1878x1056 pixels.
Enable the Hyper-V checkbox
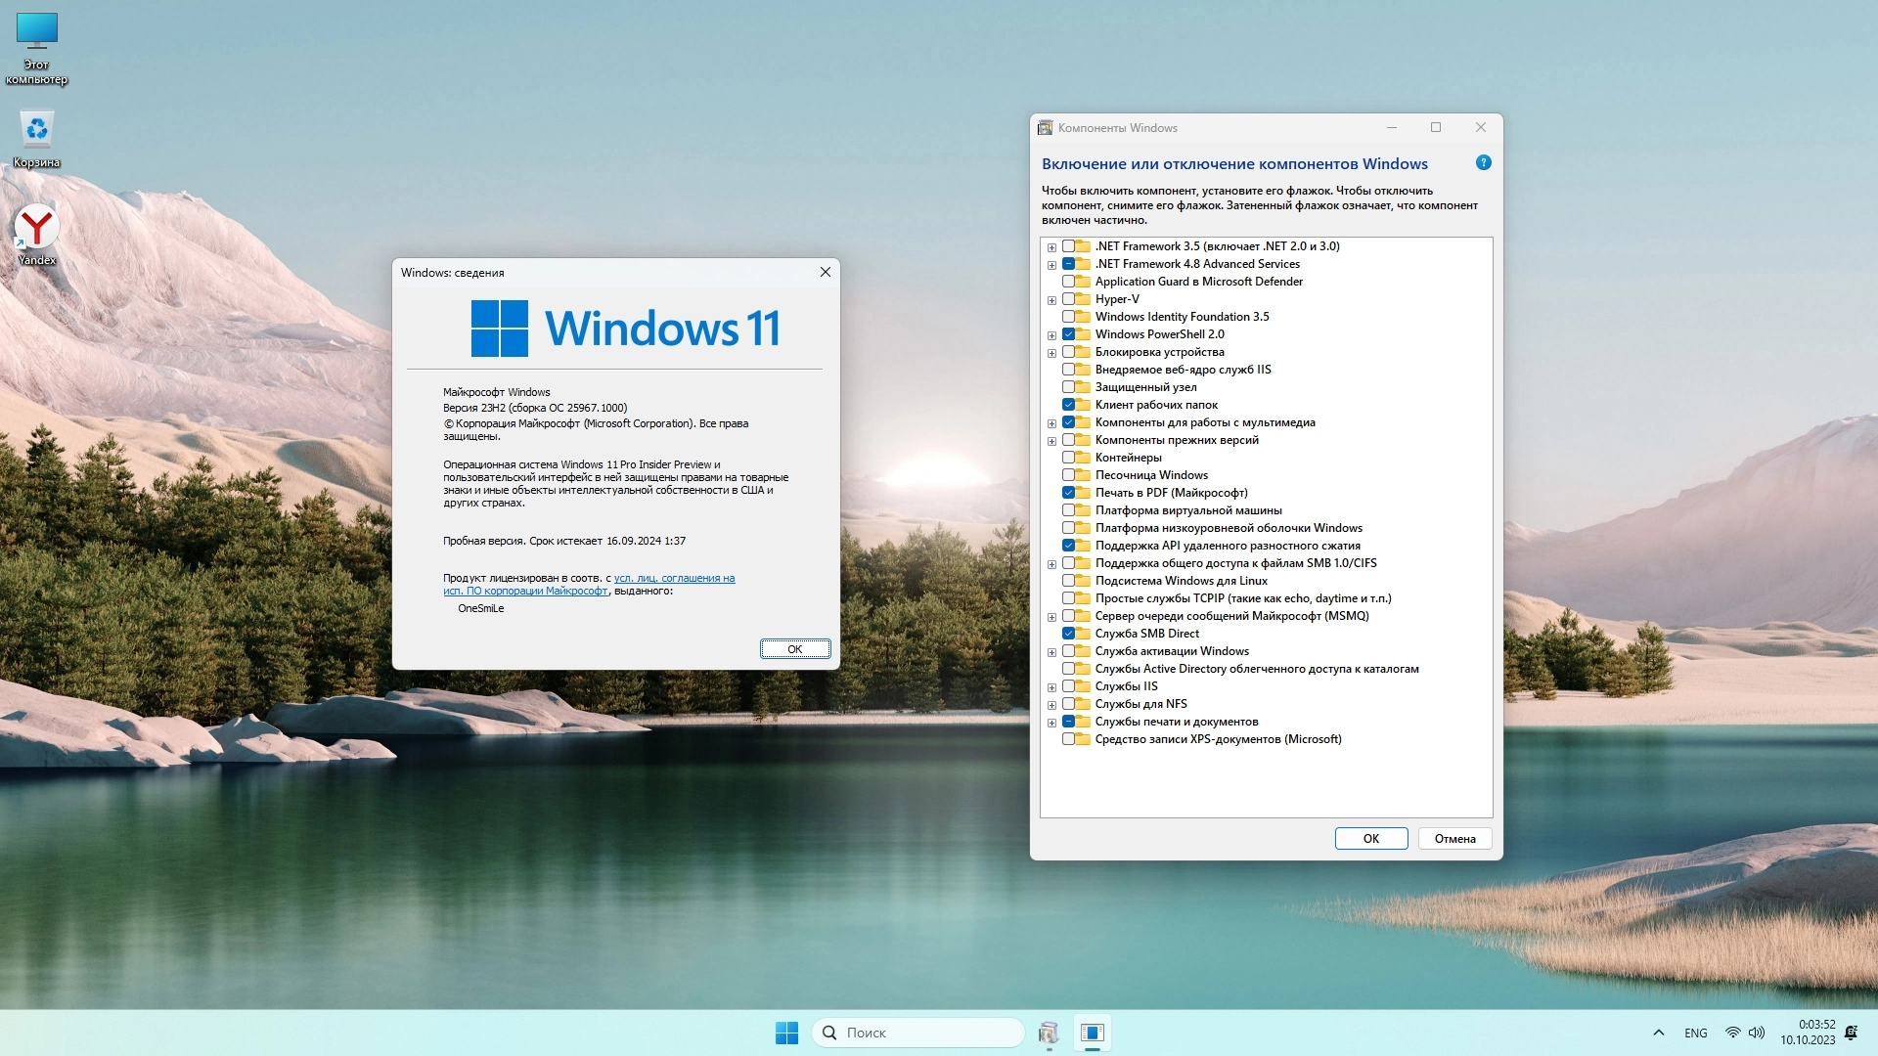1068,299
